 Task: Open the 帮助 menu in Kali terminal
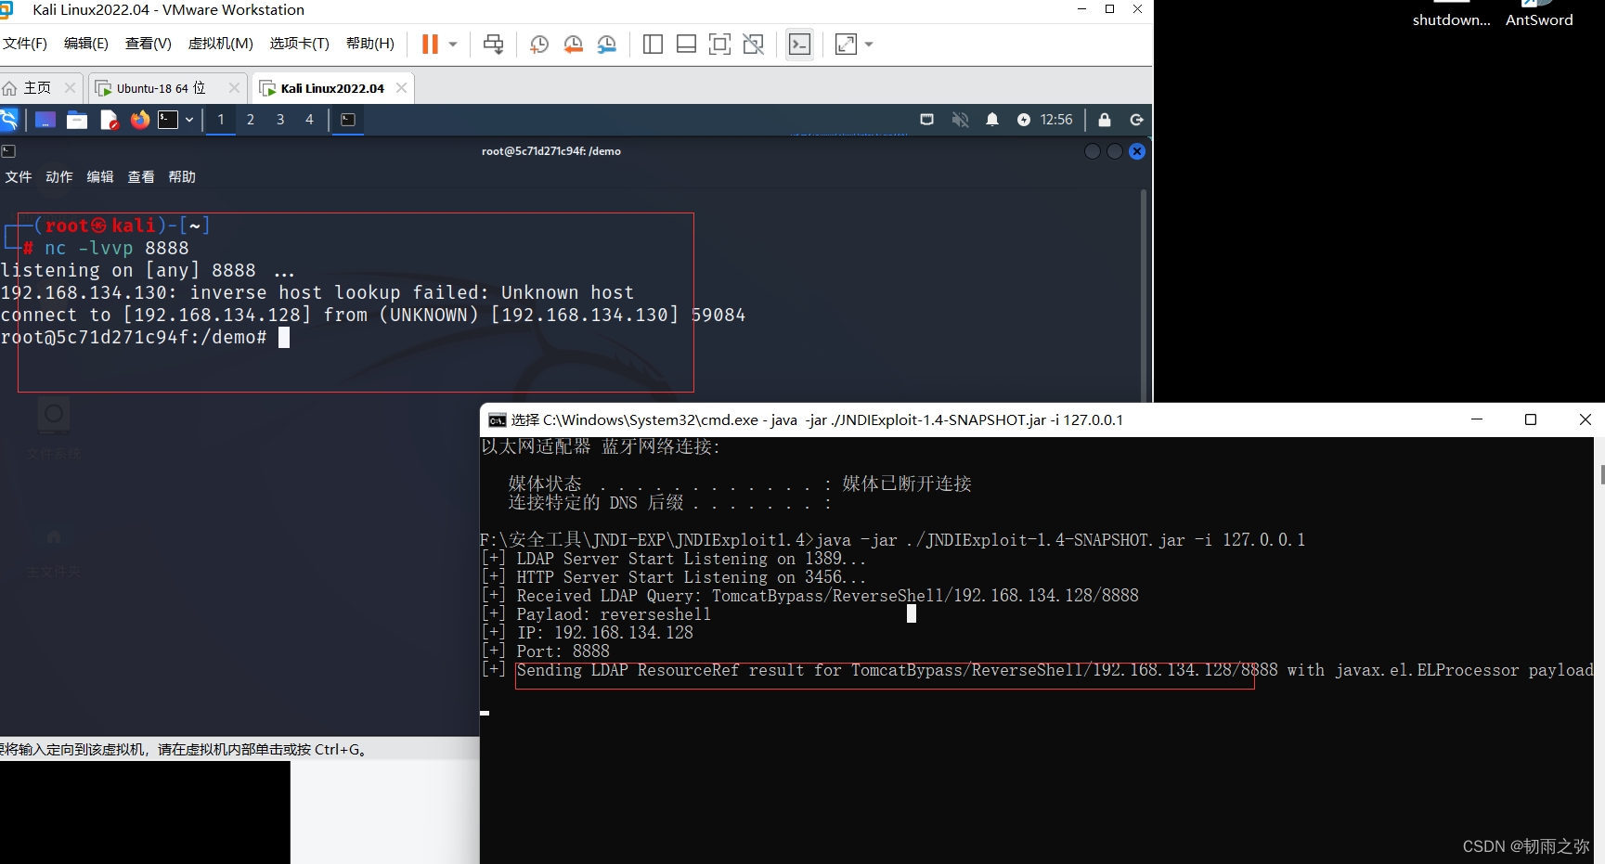pyautogui.click(x=182, y=177)
